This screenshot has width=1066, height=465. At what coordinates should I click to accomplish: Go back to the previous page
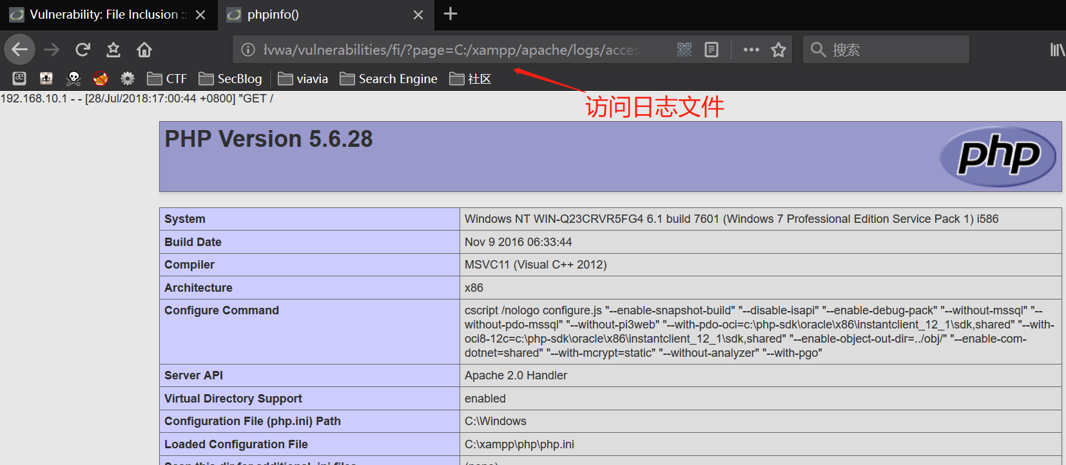[x=20, y=50]
